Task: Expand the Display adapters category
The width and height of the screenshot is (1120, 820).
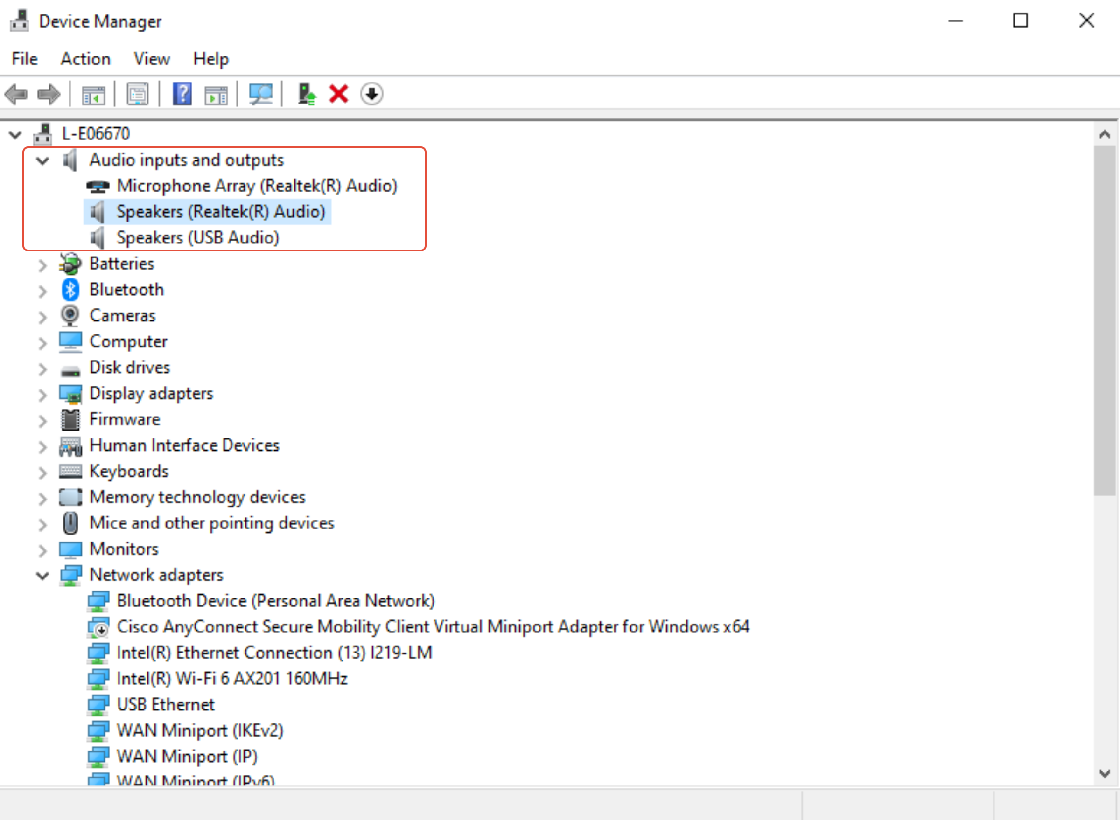Action: (x=43, y=394)
